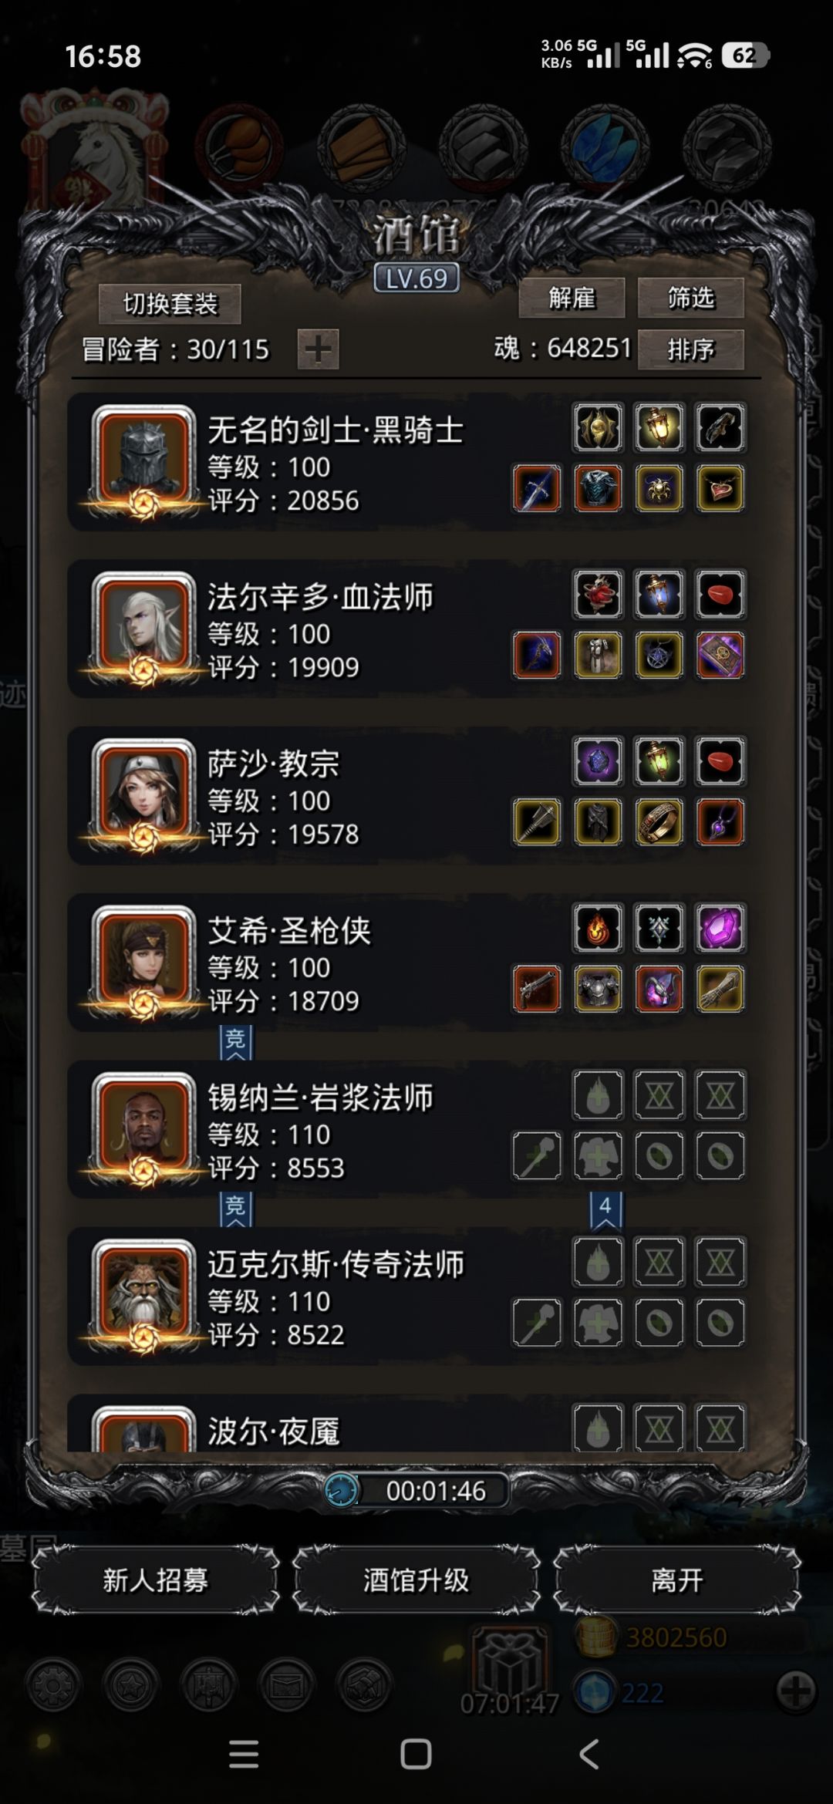This screenshot has height=1804, width=833.
Task: Open the refresh timer clock icon
Action: coord(341,1490)
